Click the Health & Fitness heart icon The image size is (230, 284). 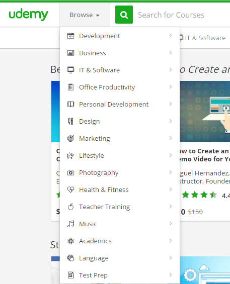(71, 190)
